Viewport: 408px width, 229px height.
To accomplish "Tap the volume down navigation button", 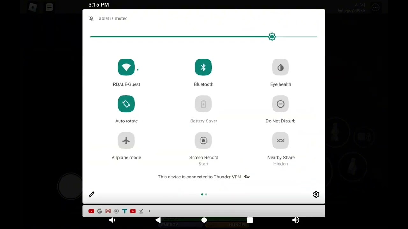I will [x=112, y=220].
